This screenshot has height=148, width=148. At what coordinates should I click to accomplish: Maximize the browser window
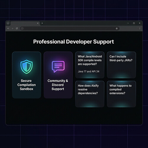[x=134, y=23]
